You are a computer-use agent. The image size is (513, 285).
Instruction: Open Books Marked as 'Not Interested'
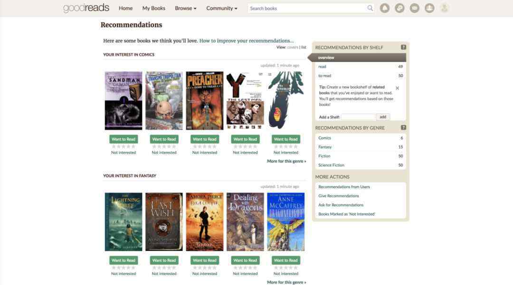(347, 214)
